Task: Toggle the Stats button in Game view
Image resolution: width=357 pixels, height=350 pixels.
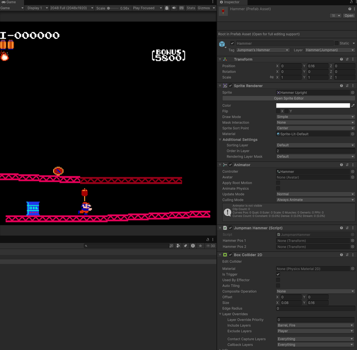Action: click(x=191, y=8)
